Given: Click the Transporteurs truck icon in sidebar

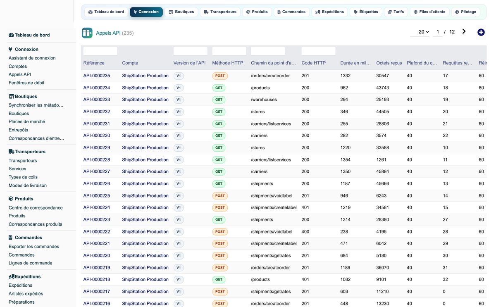Looking at the screenshot, I should [x=12, y=152].
